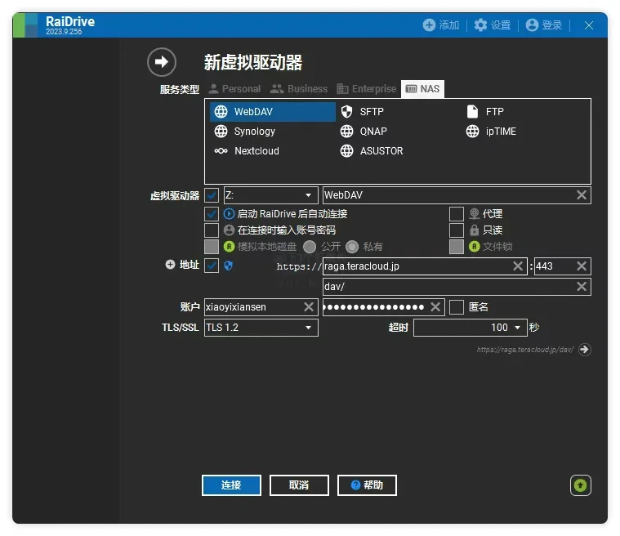Select the Public (公开) radio button

(x=310, y=247)
